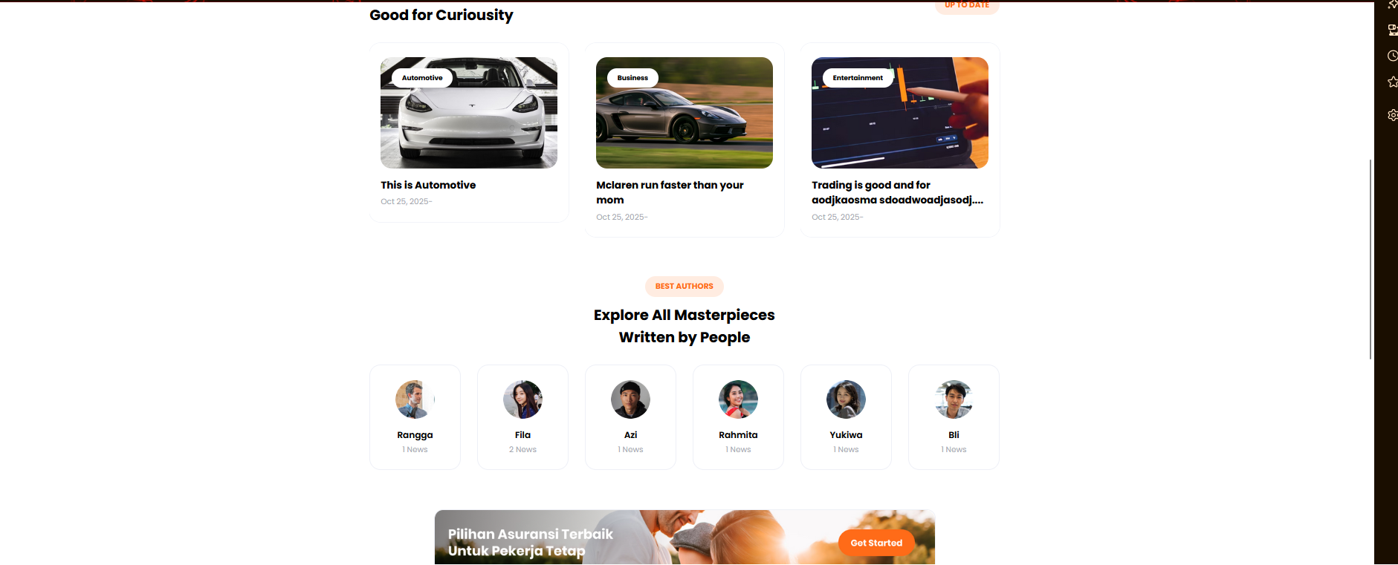Open Rahmita's author card
This screenshot has width=1398, height=565.
pyautogui.click(x=738, y=417)
